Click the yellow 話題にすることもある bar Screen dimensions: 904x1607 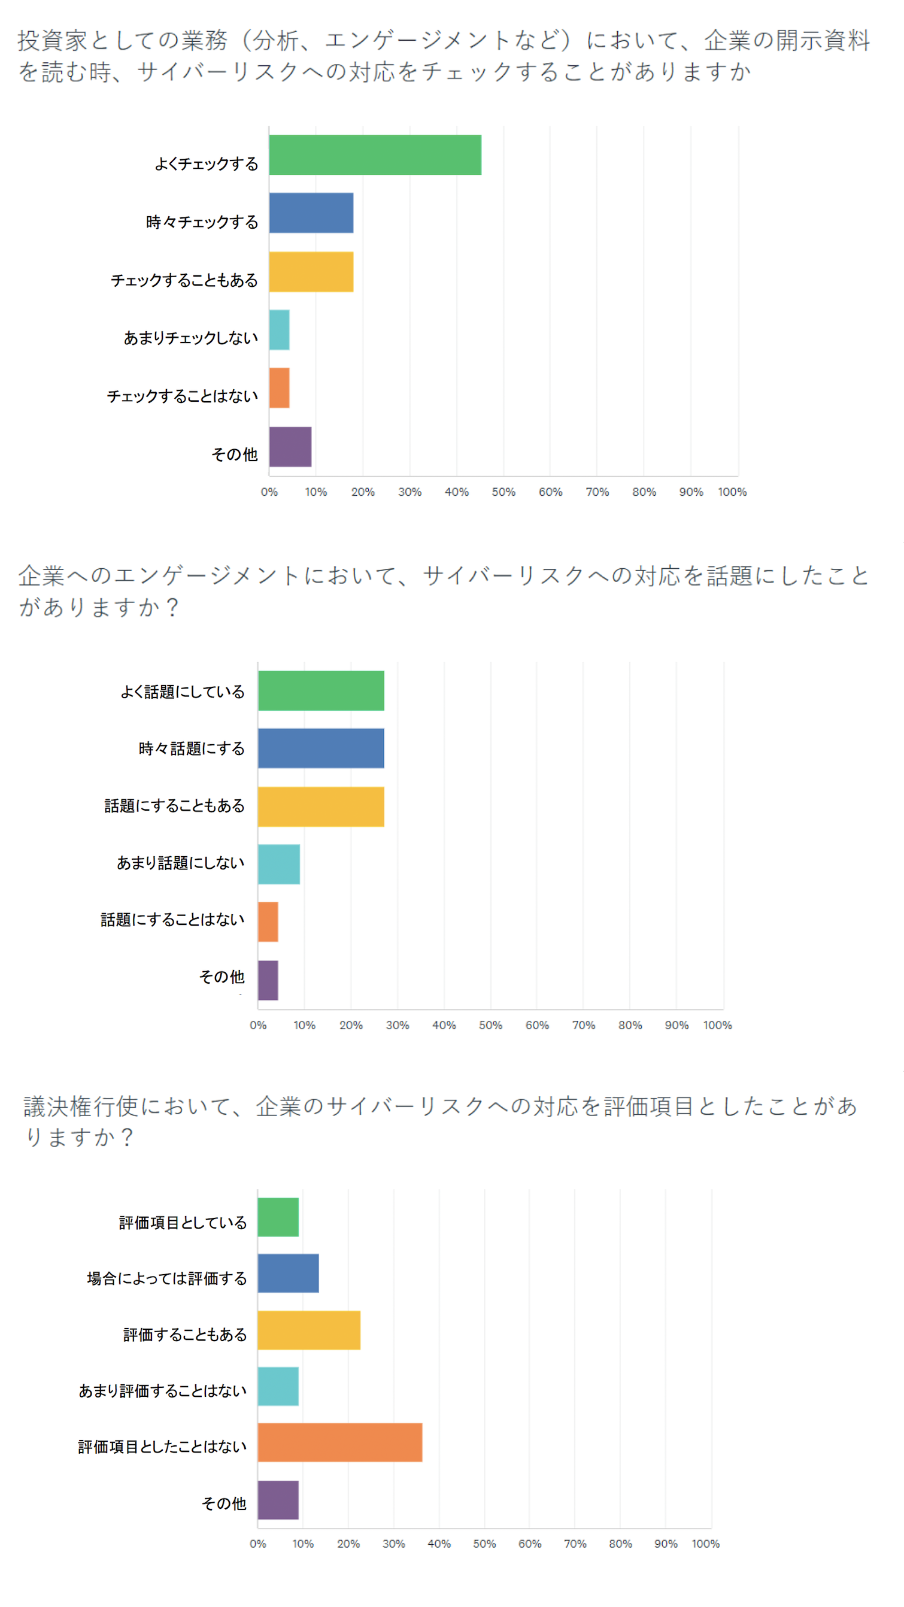(321, 806)
